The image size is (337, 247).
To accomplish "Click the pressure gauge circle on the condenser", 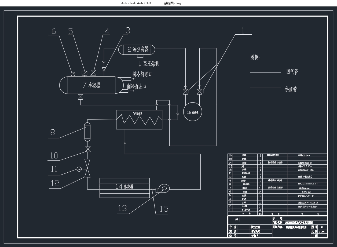I will (x=73, y=74).
